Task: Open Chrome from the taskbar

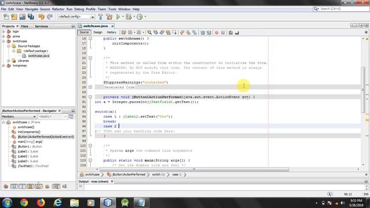Action: click(24, 203)
